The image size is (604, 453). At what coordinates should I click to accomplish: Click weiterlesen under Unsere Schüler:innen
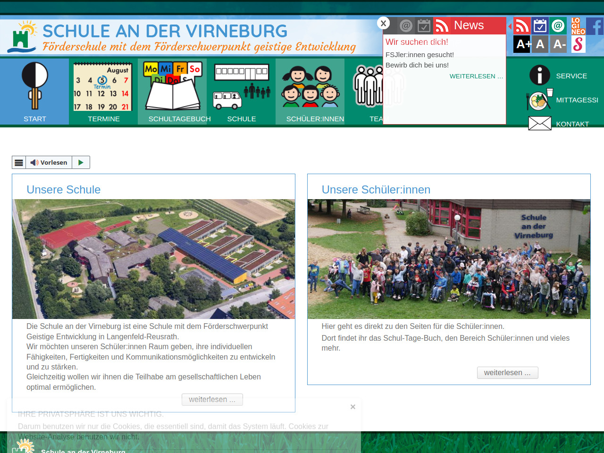pyautogui.click(x=507, y=373)
